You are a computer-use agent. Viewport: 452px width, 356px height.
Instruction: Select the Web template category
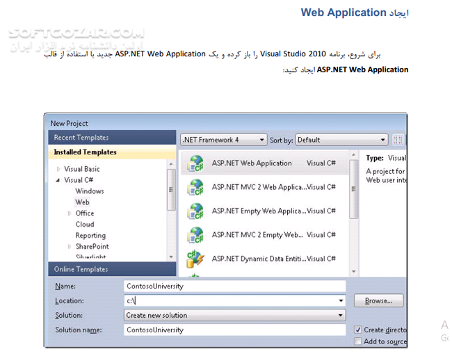83,202
